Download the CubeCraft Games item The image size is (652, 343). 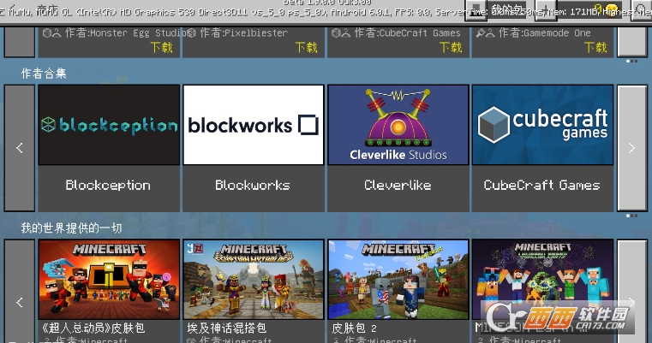[x=451, y=48]
